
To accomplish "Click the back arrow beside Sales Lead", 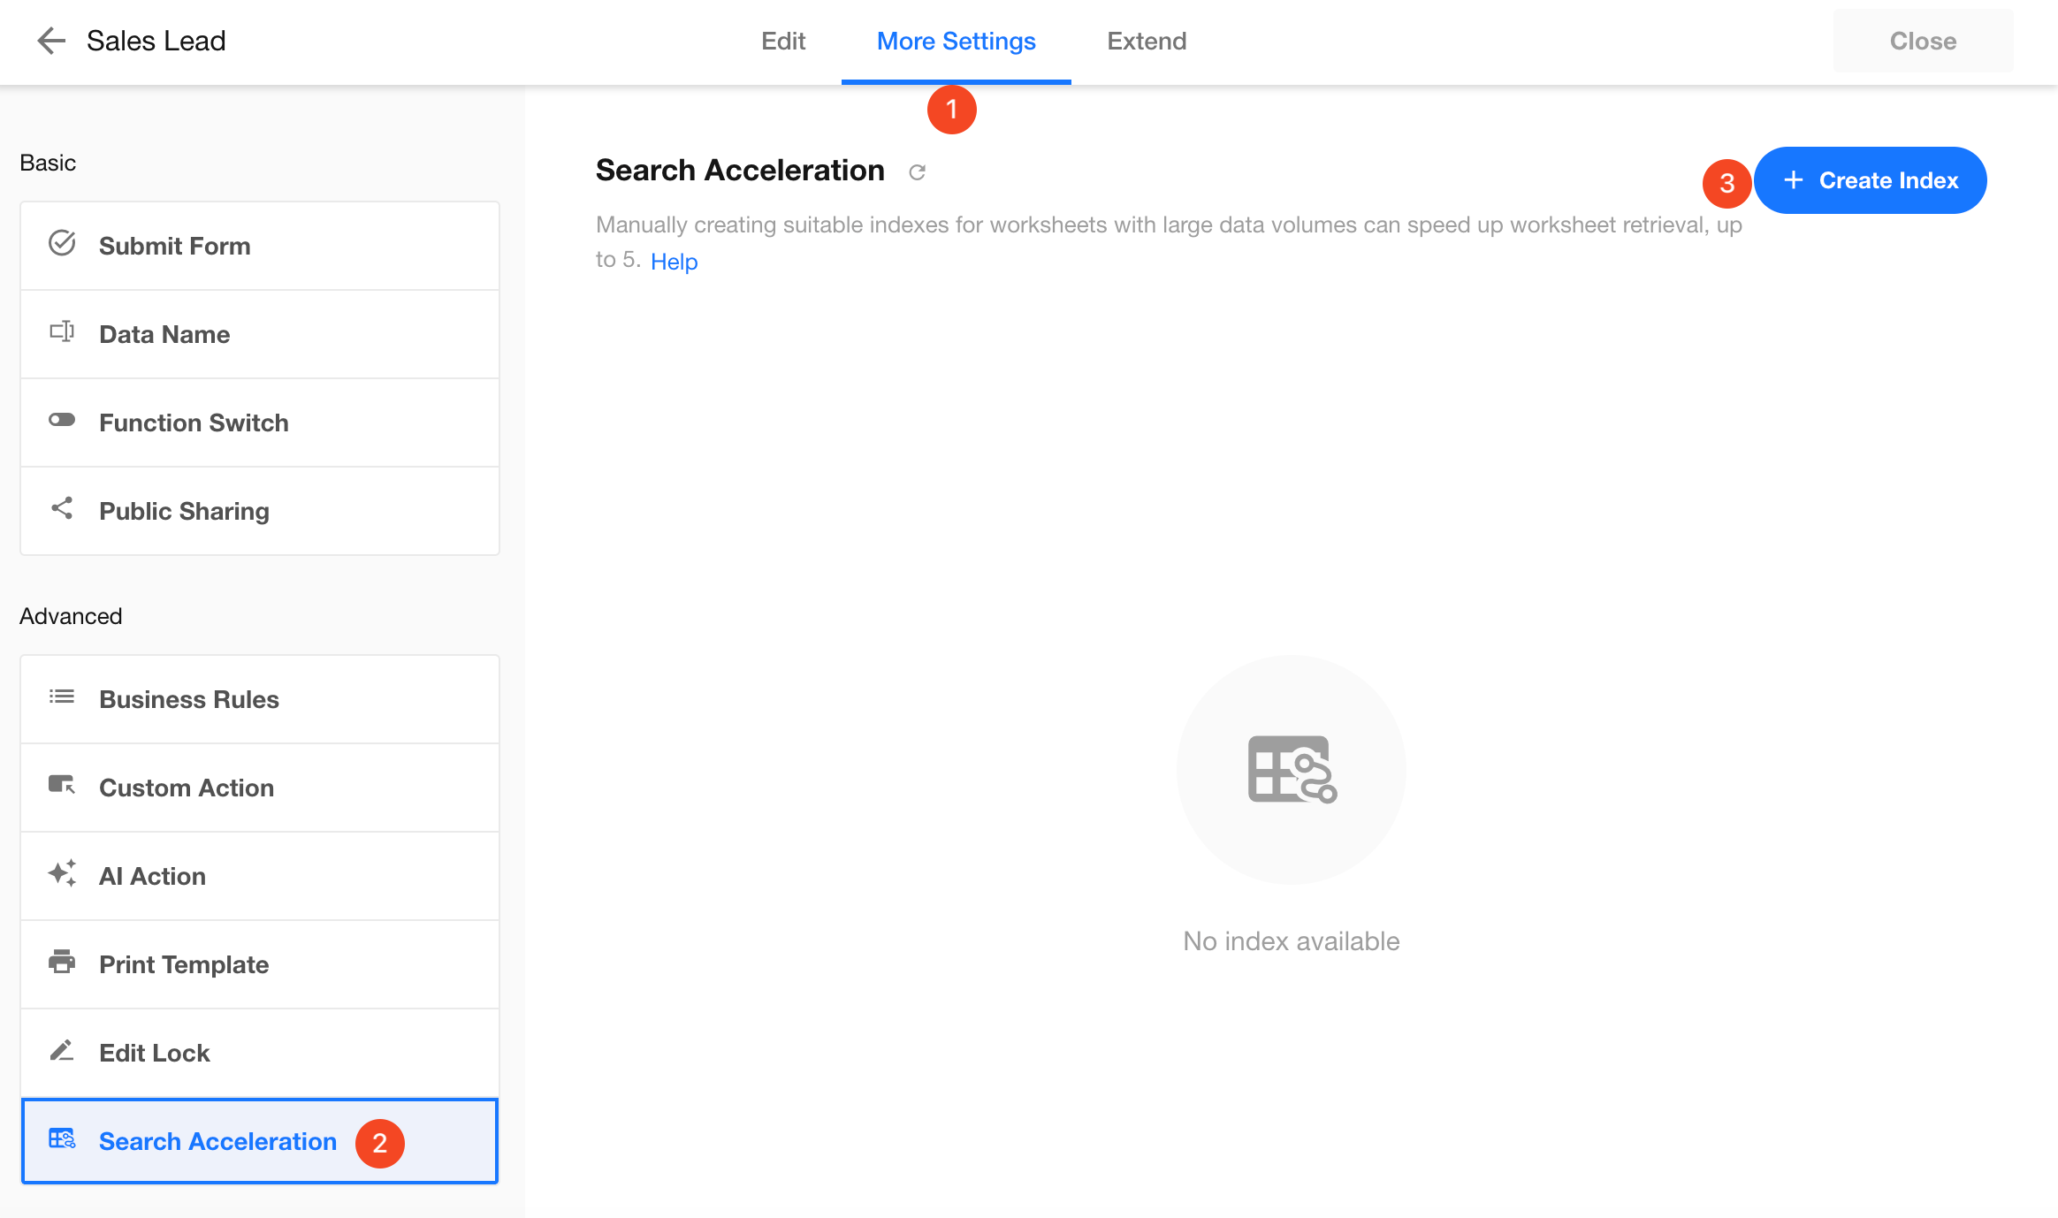I will click(51, 41).
